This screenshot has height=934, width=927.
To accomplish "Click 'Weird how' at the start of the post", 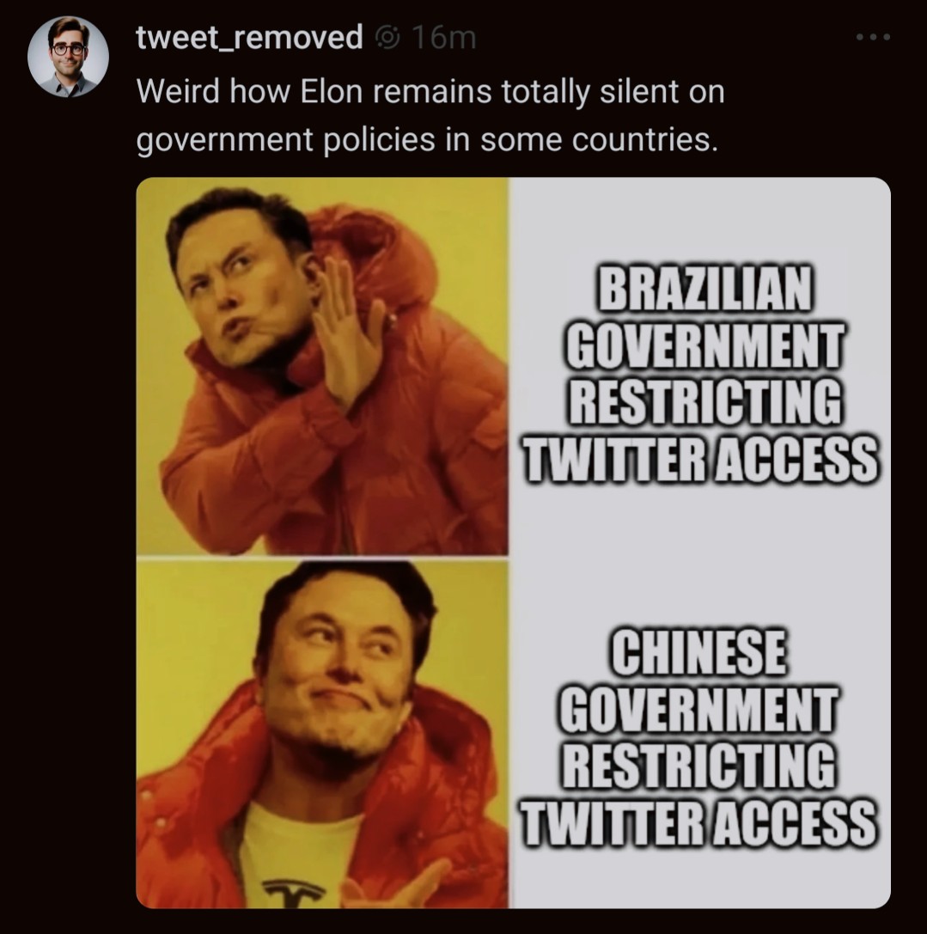I will pyautogui.click(x=213, y=91).
